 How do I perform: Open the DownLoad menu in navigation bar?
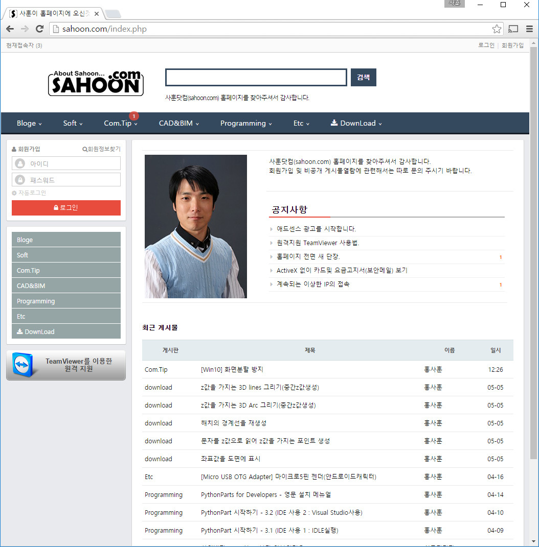(x=356, y=123)
